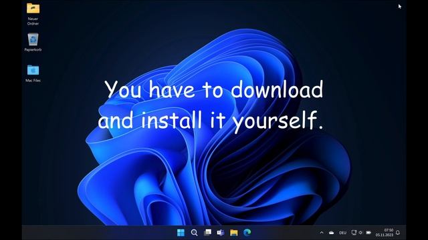Open File Explorer from the taskbar
The height and width of the screenshot is (240, 428).
click(234, 233)
